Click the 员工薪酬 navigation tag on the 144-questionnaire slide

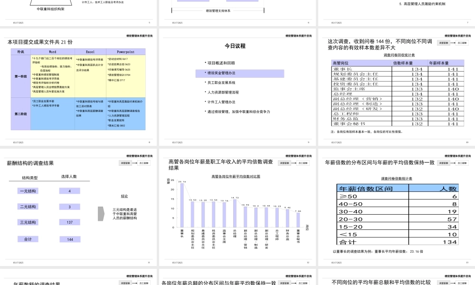pos(462,43)
